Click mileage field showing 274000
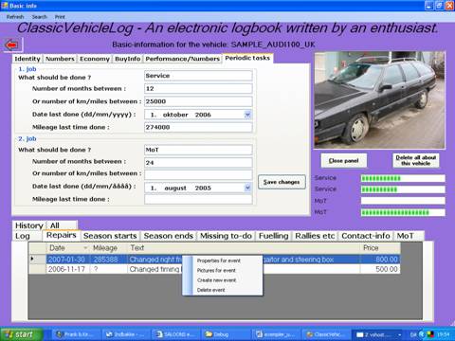Viewport: 455px width, 341px height. pos(198,127)
